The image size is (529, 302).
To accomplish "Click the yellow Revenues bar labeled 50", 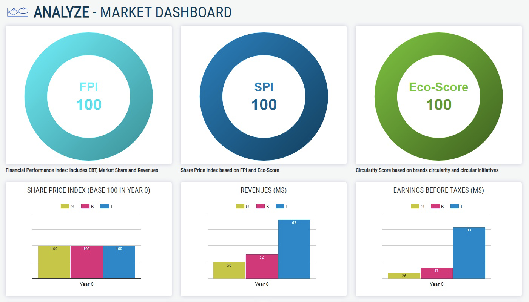I will tap(229, 270).
